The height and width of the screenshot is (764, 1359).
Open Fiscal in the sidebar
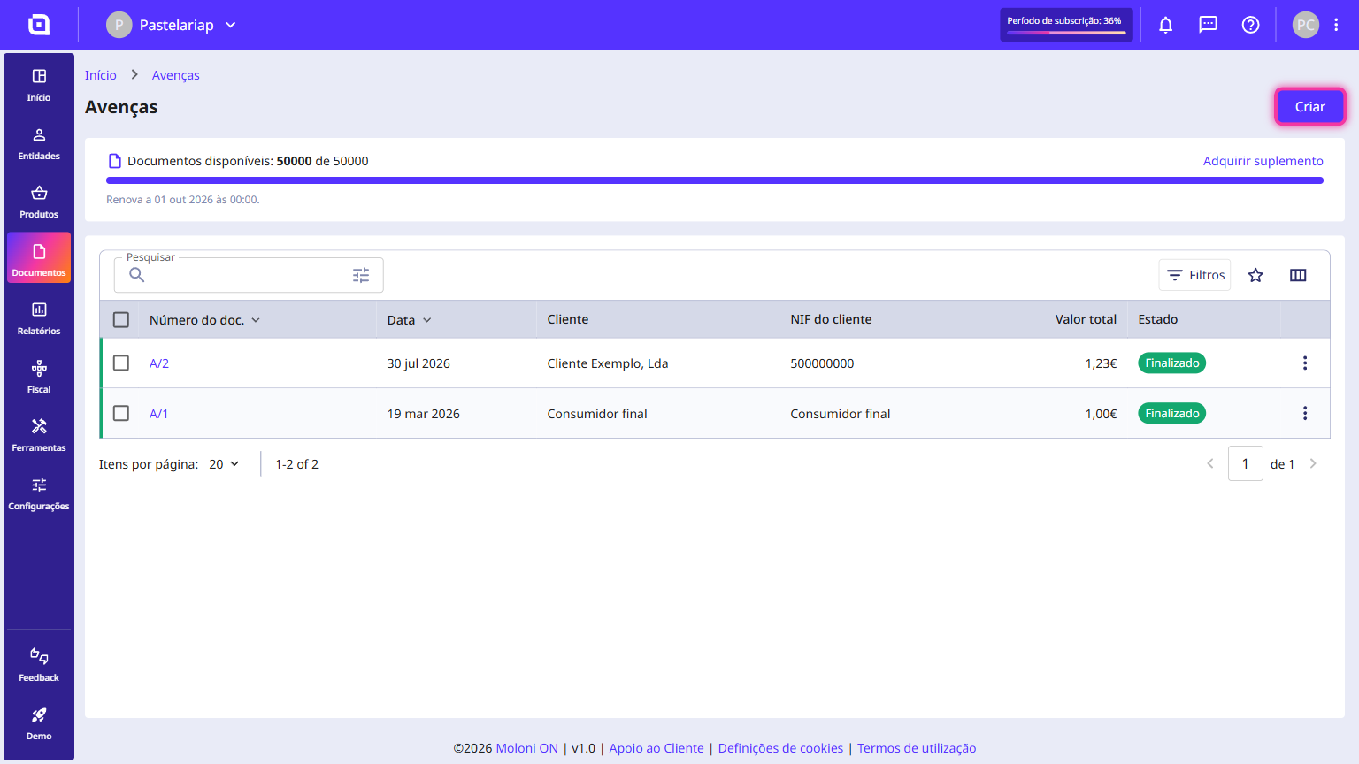[39, 377]
